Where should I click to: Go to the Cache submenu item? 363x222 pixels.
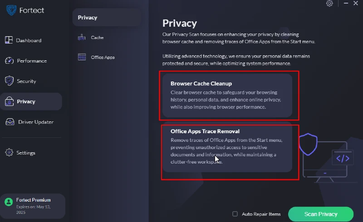click(97, 38)
